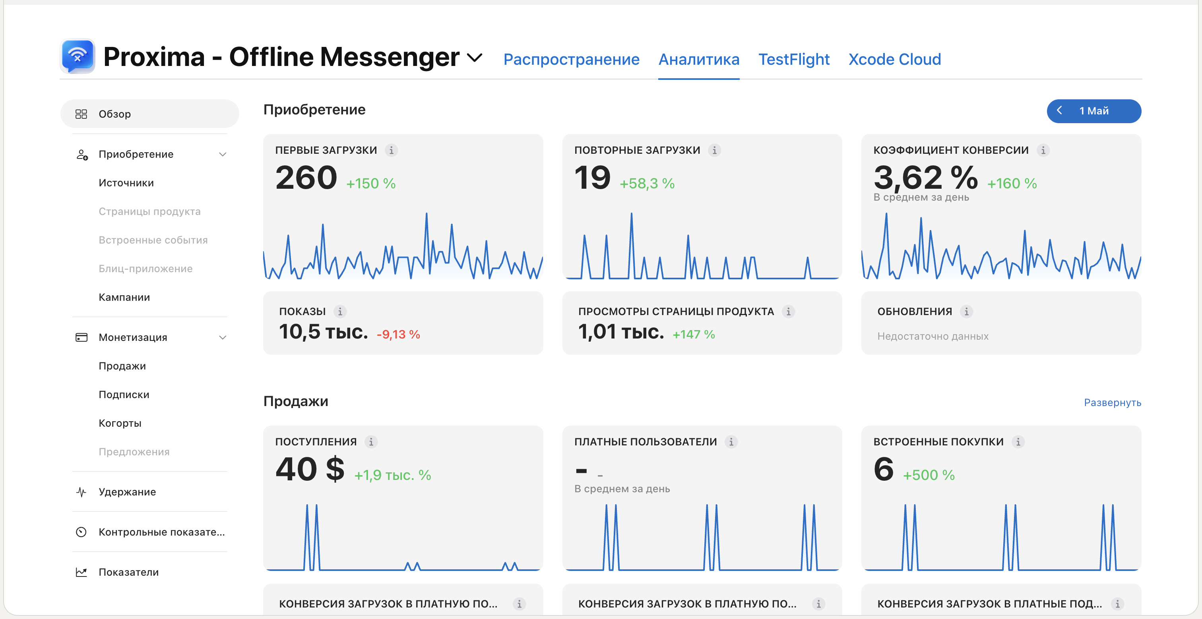The width and height of the screenshot is (1202, 619).
Task: Open Показатели in the sidebar
Action: pyautogui.click(x=128, y=572)
